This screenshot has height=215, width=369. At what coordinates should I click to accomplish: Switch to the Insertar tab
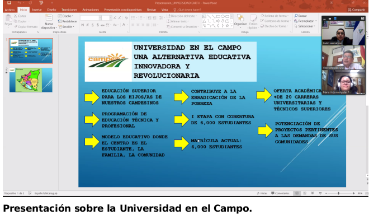pyautogui.click(x=37, y=10)
